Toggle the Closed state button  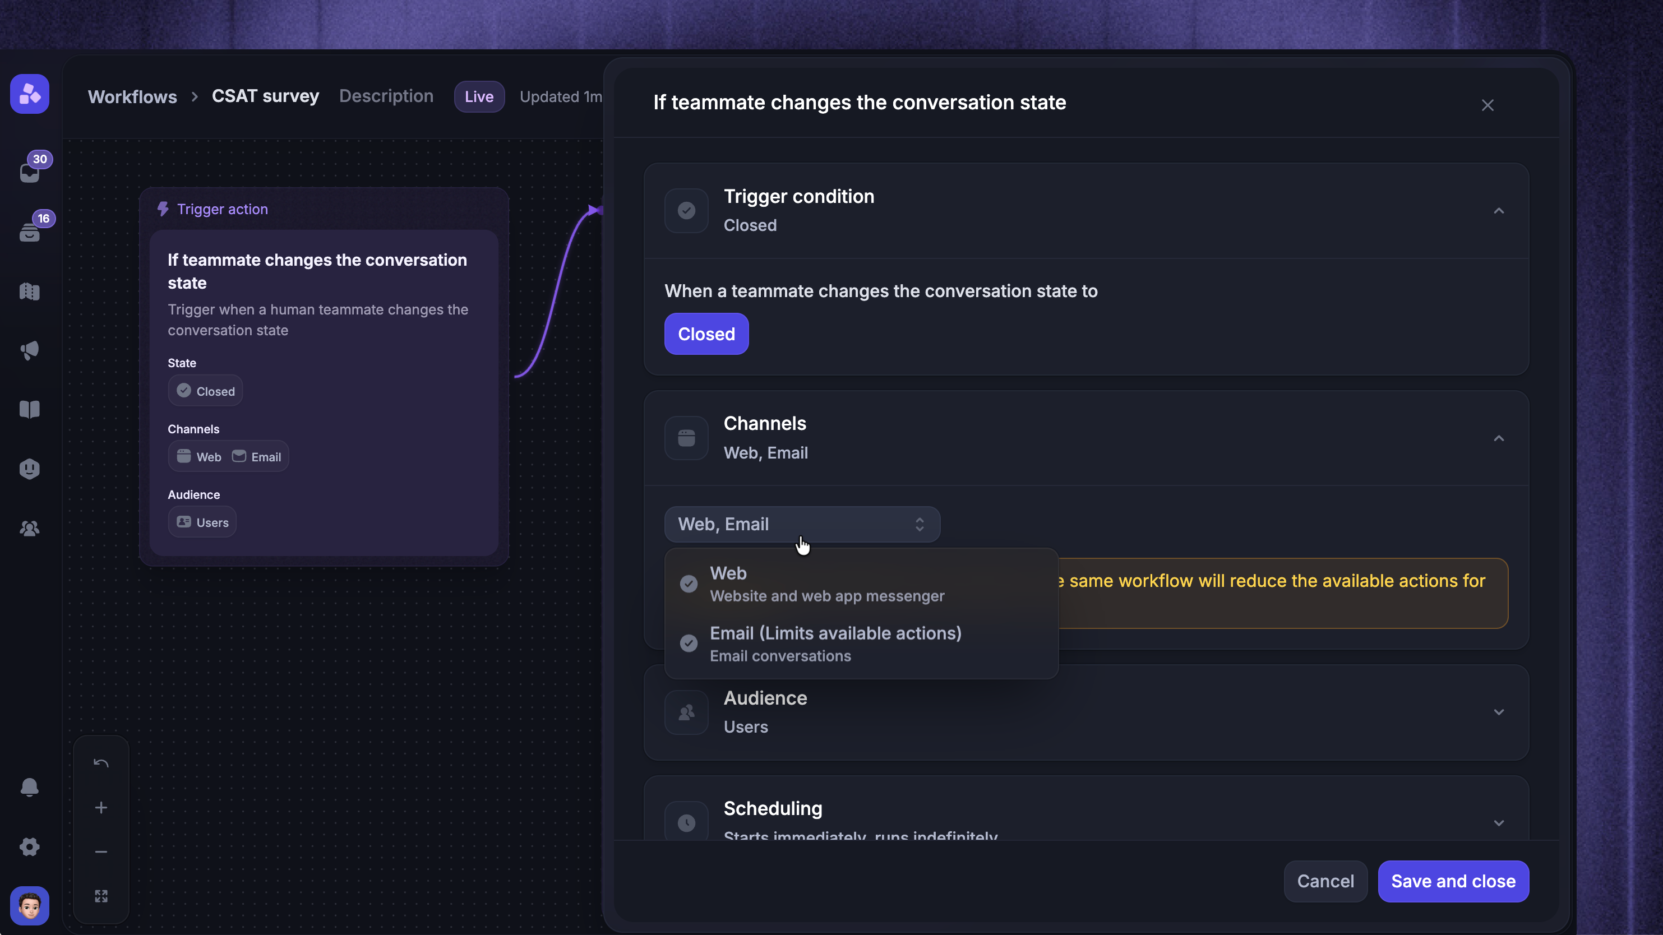[706, 334]
